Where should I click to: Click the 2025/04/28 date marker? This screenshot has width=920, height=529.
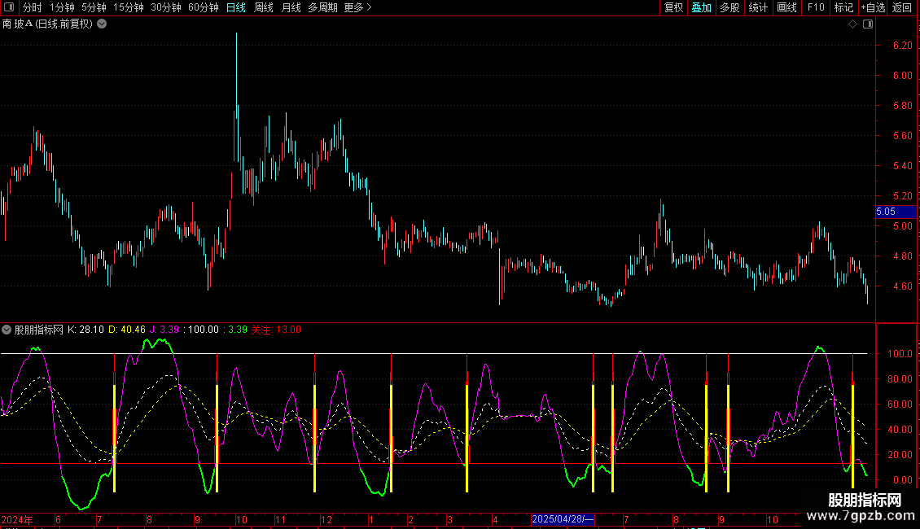563,519
